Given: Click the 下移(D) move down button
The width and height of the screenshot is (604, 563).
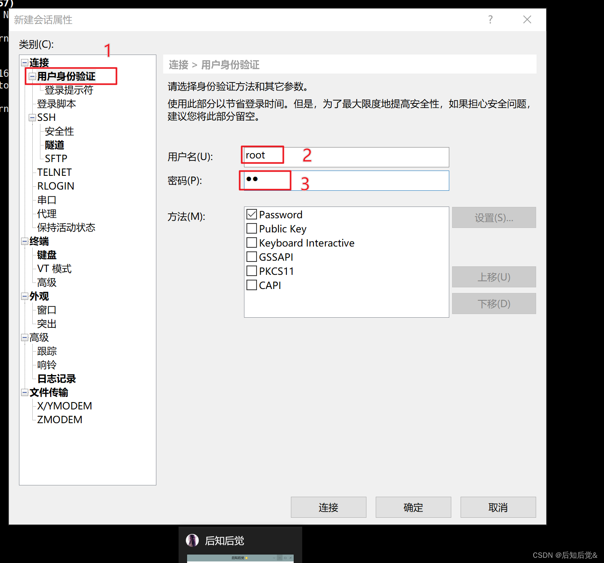Looking at the screenshot, I should pos(494,304).
